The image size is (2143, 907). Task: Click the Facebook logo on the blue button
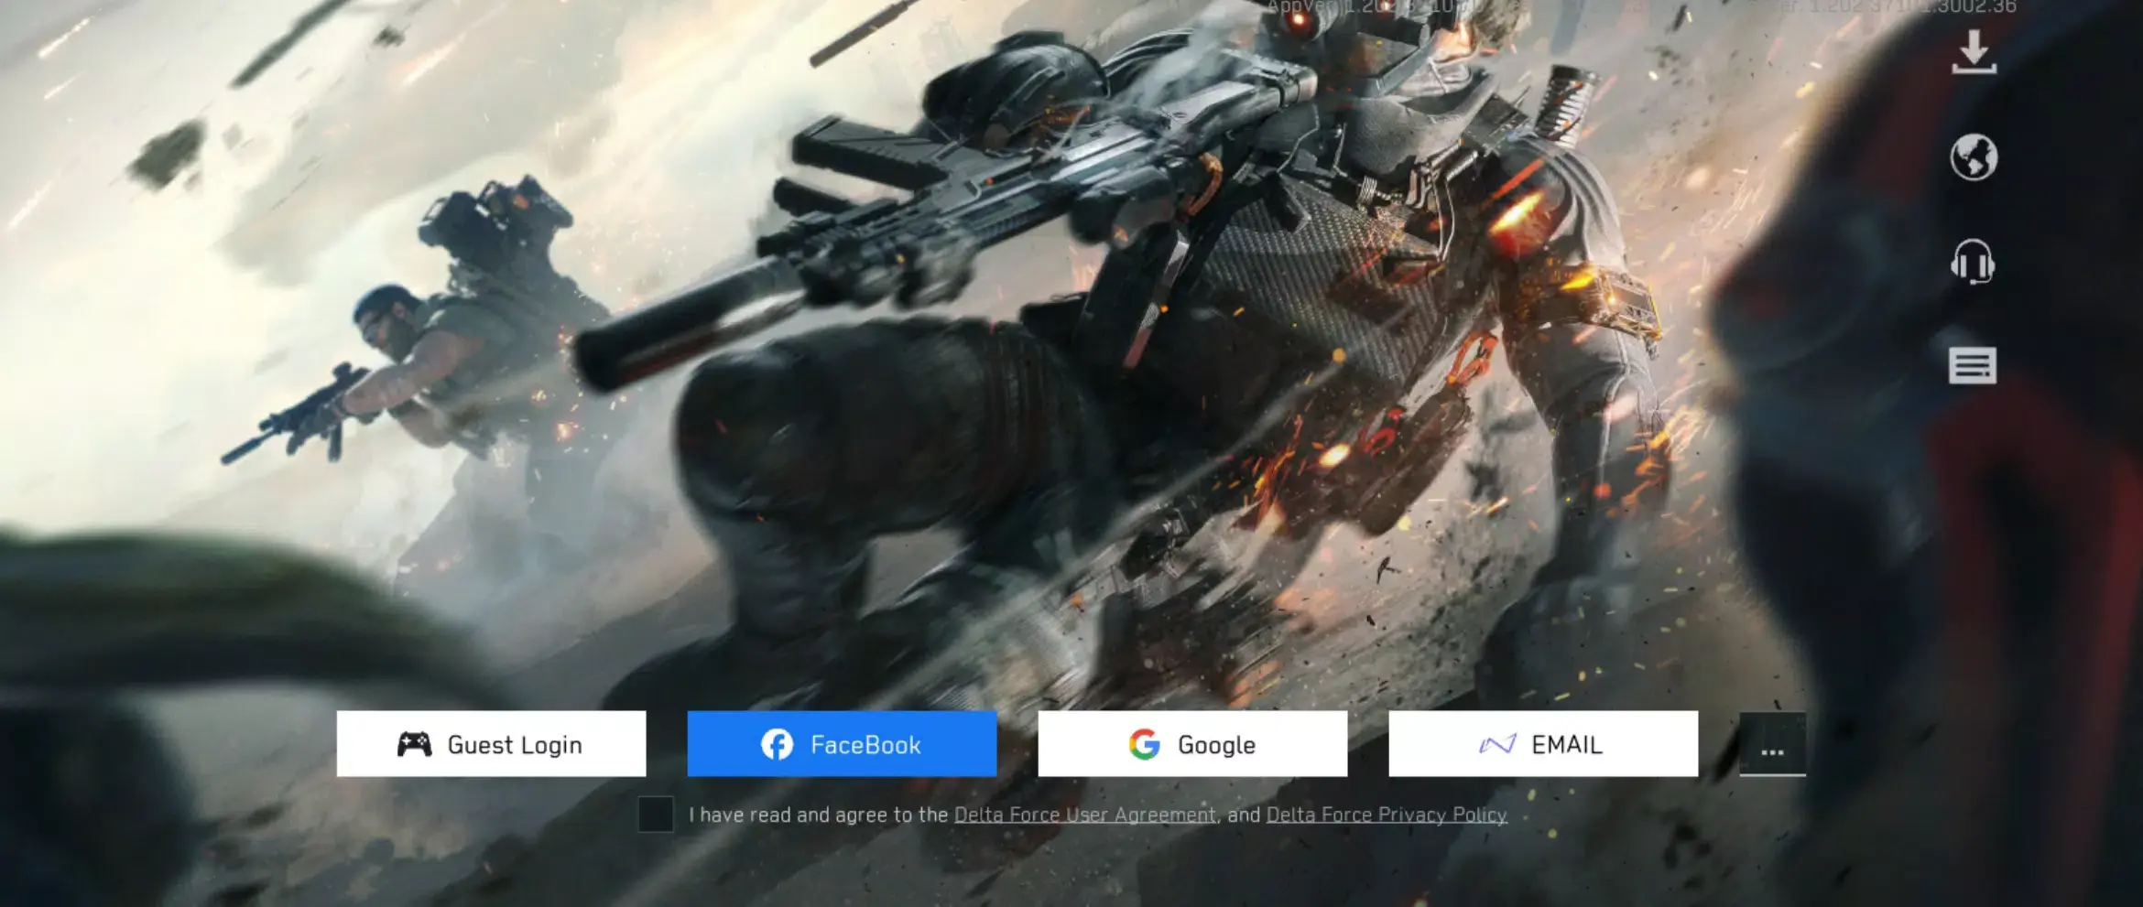778,744
